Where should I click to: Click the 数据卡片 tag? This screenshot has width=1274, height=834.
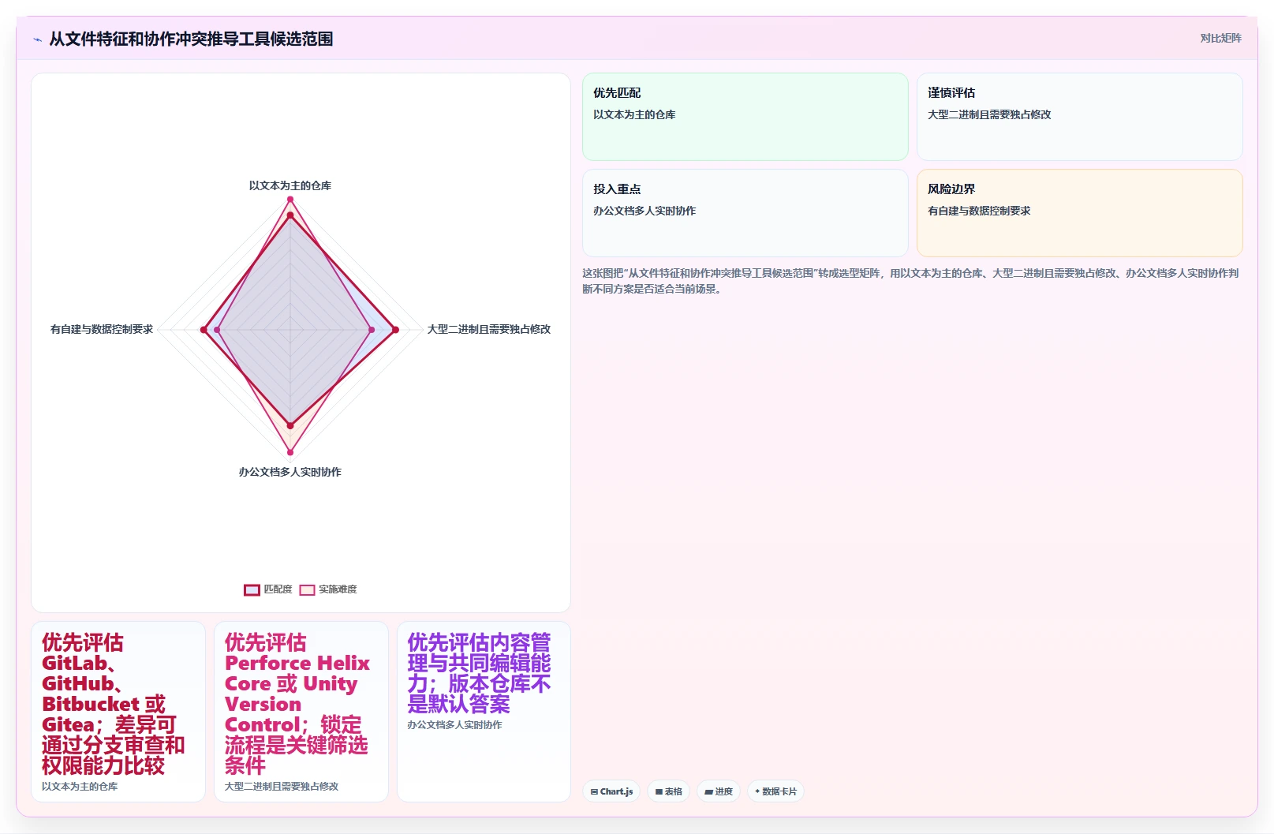click(775, 791)
